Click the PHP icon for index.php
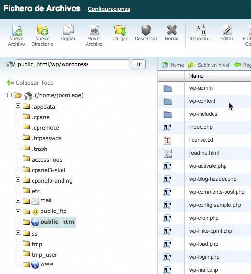The image size is (251, 274). click(x=167, y=127)
